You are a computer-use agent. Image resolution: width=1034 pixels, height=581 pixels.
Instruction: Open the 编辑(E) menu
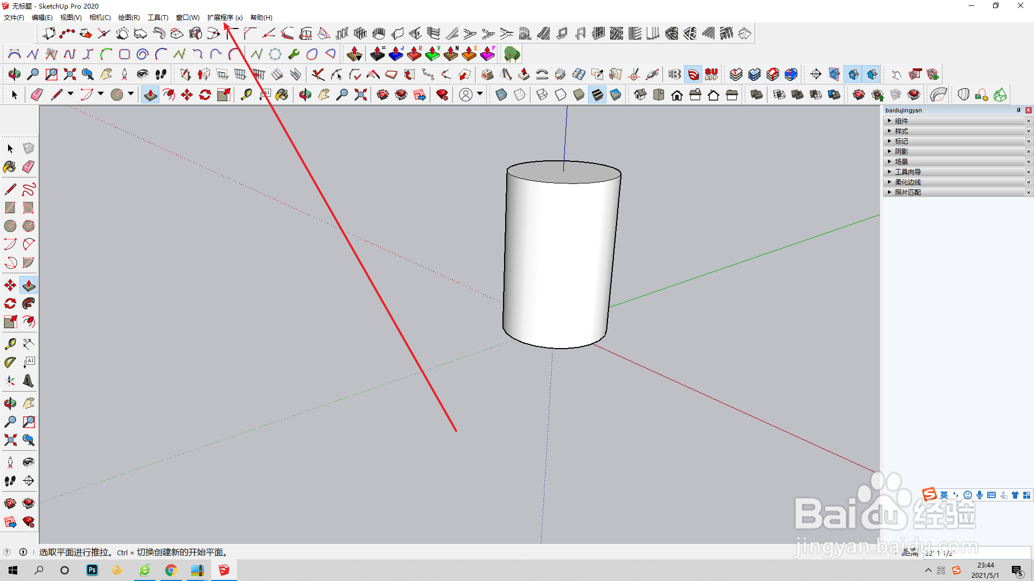[43, 18]
